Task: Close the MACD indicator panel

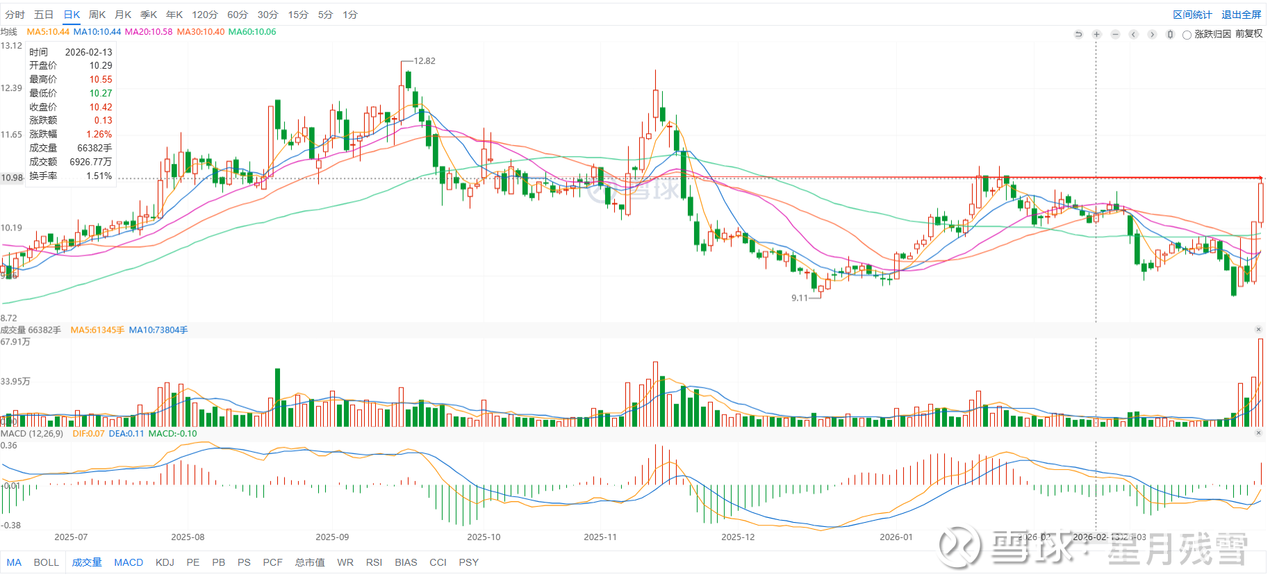Action: (1258, 432)
